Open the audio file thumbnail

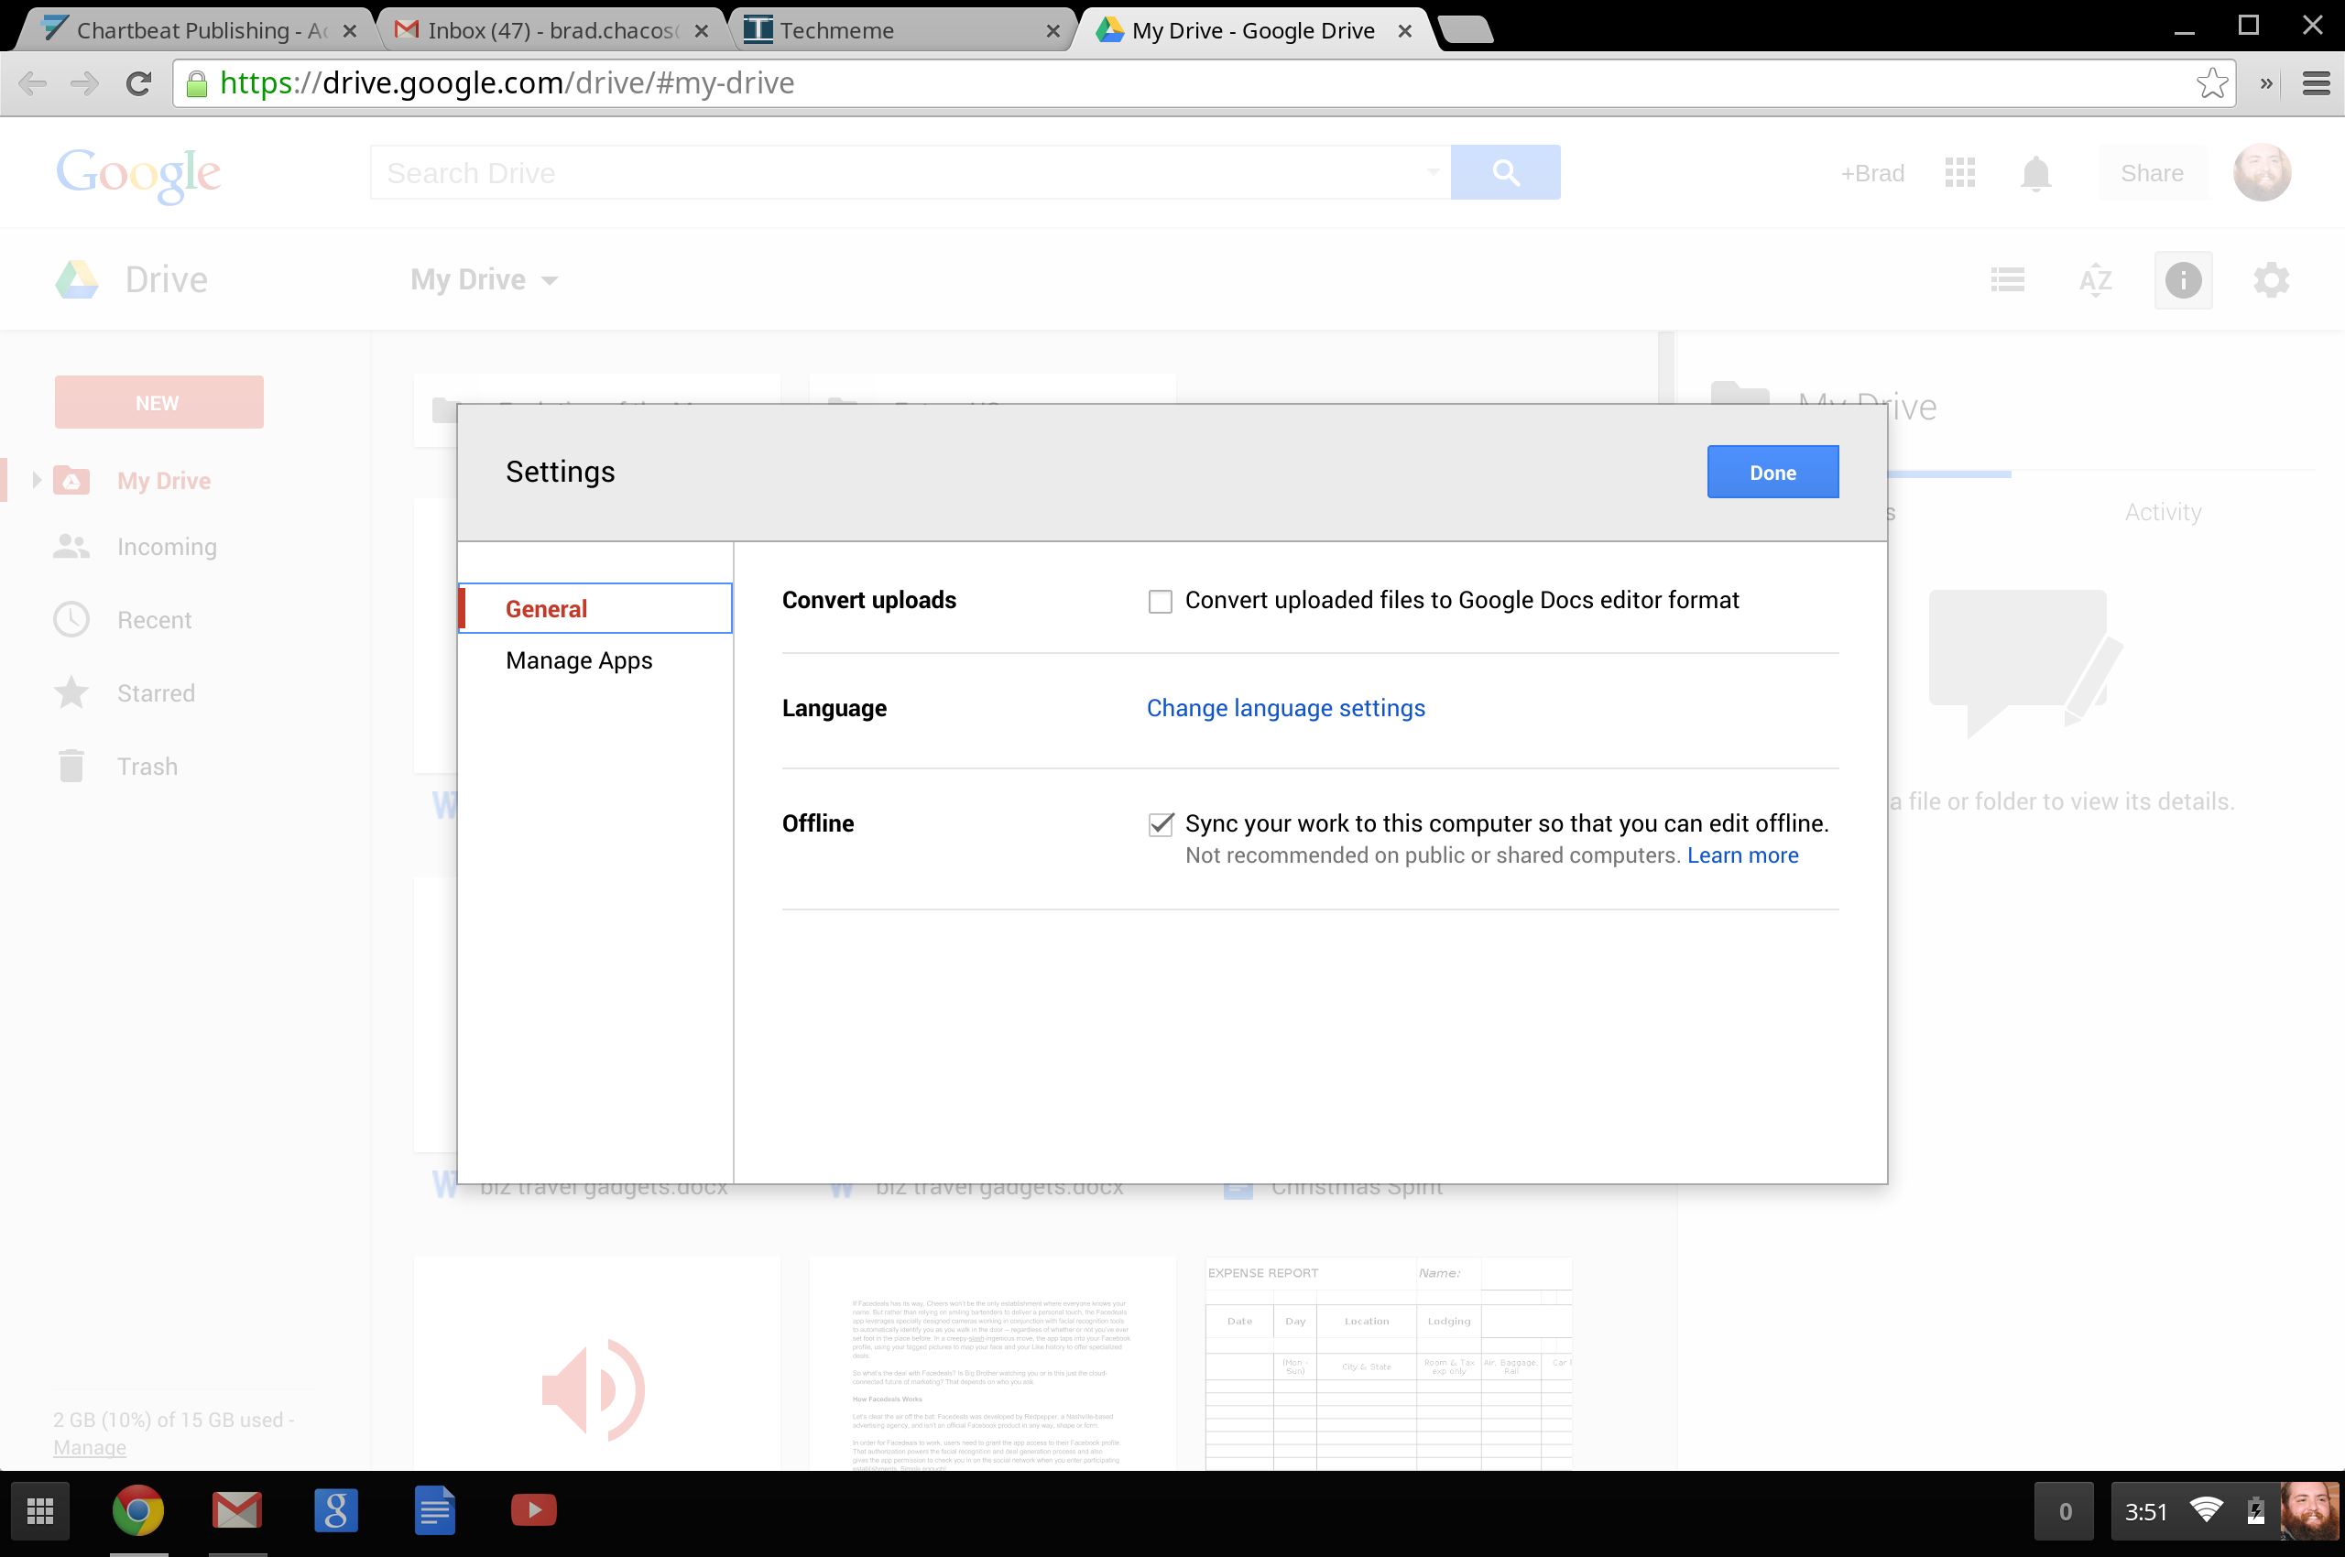[x=596, y=1364]
